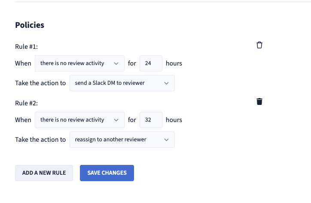Select the 'Rule #1:' label
Image resolution: width=311 pixels, height=203 pixels.
26,47
